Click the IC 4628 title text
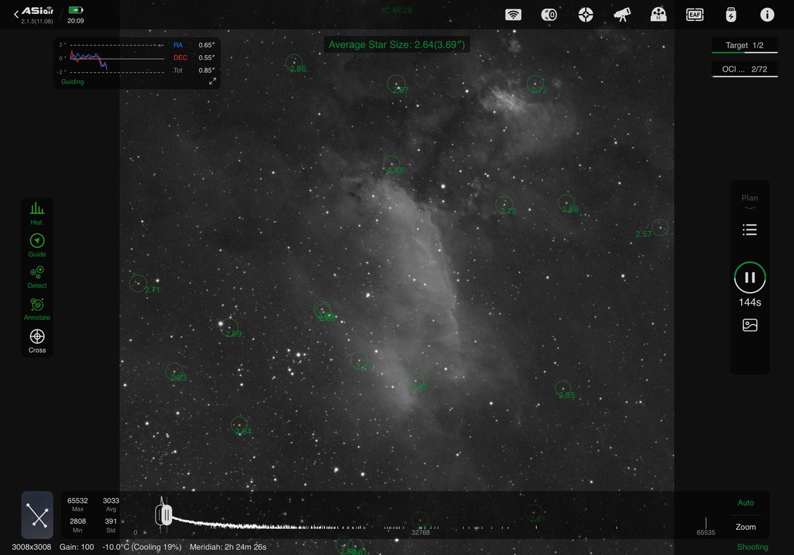The image size is (794, 555). pos(397,10)
